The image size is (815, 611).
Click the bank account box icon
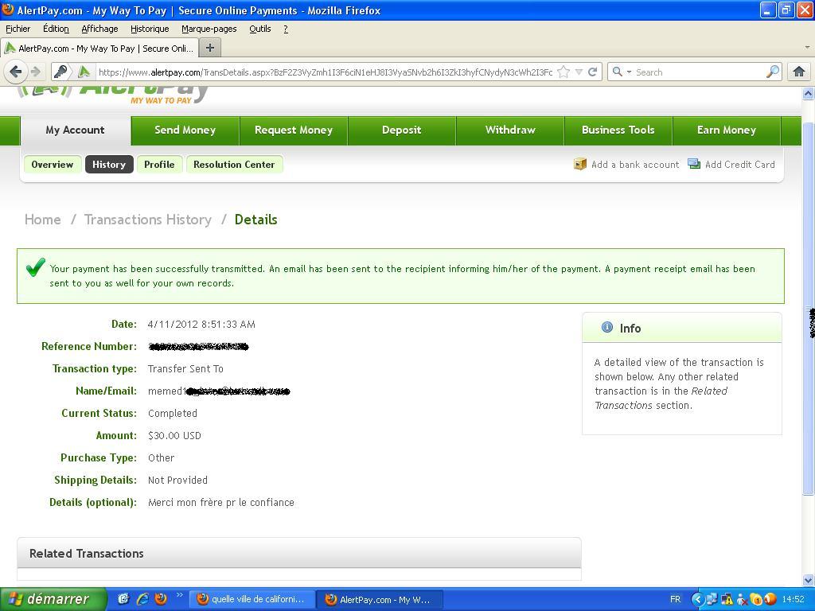point(580,164)
